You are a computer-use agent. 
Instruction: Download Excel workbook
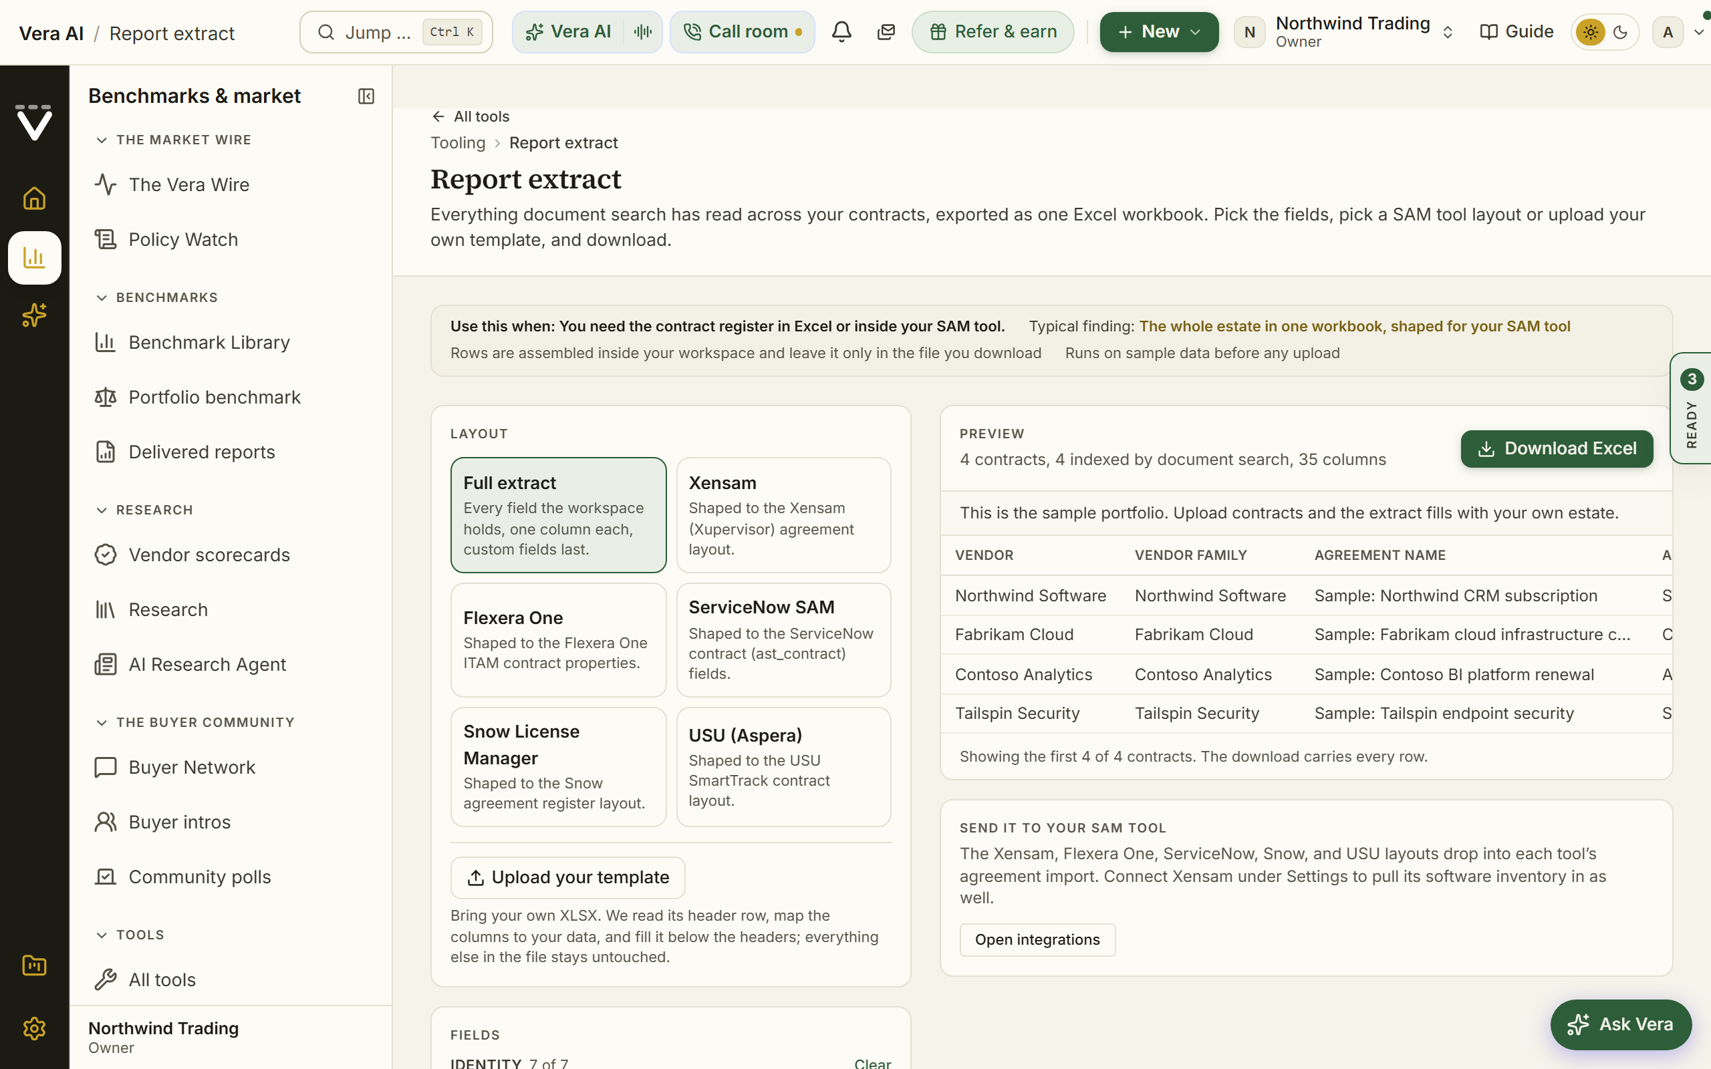point(1557,449)
